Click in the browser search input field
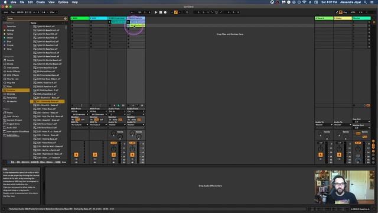 [x=35, y=18]
